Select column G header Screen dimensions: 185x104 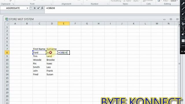(87, 24)
